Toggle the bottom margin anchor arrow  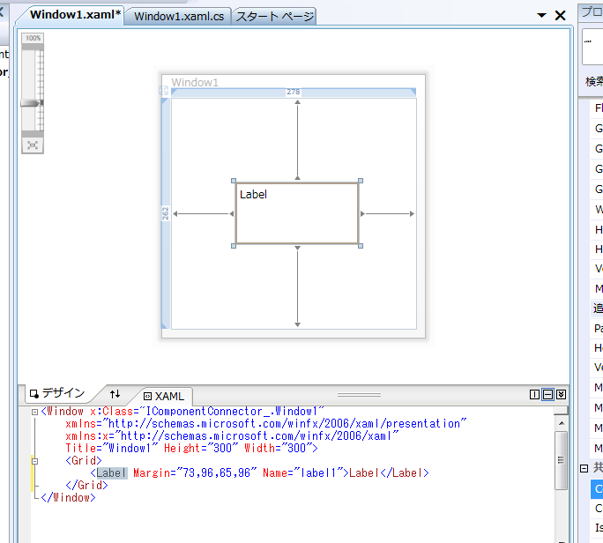click(x=297, y=286)
